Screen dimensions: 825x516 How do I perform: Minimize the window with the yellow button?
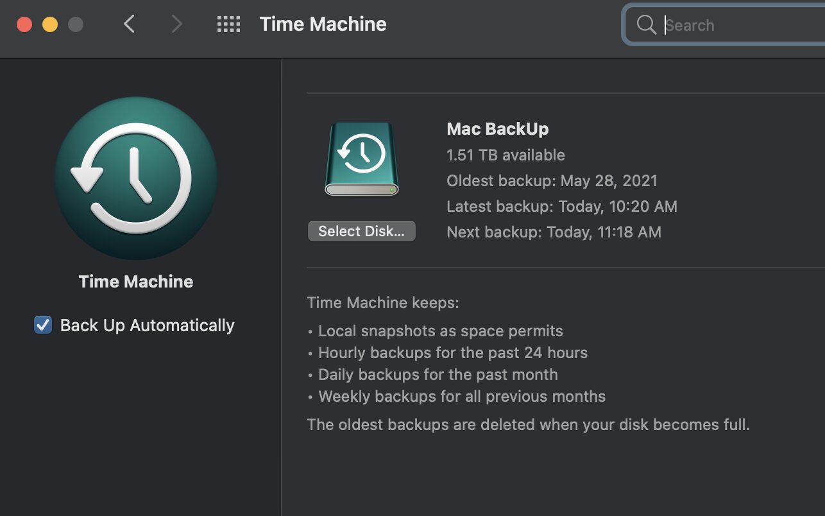point(50,24)
